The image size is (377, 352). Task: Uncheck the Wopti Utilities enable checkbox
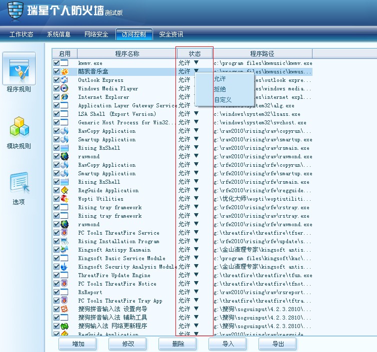(56, 199)
